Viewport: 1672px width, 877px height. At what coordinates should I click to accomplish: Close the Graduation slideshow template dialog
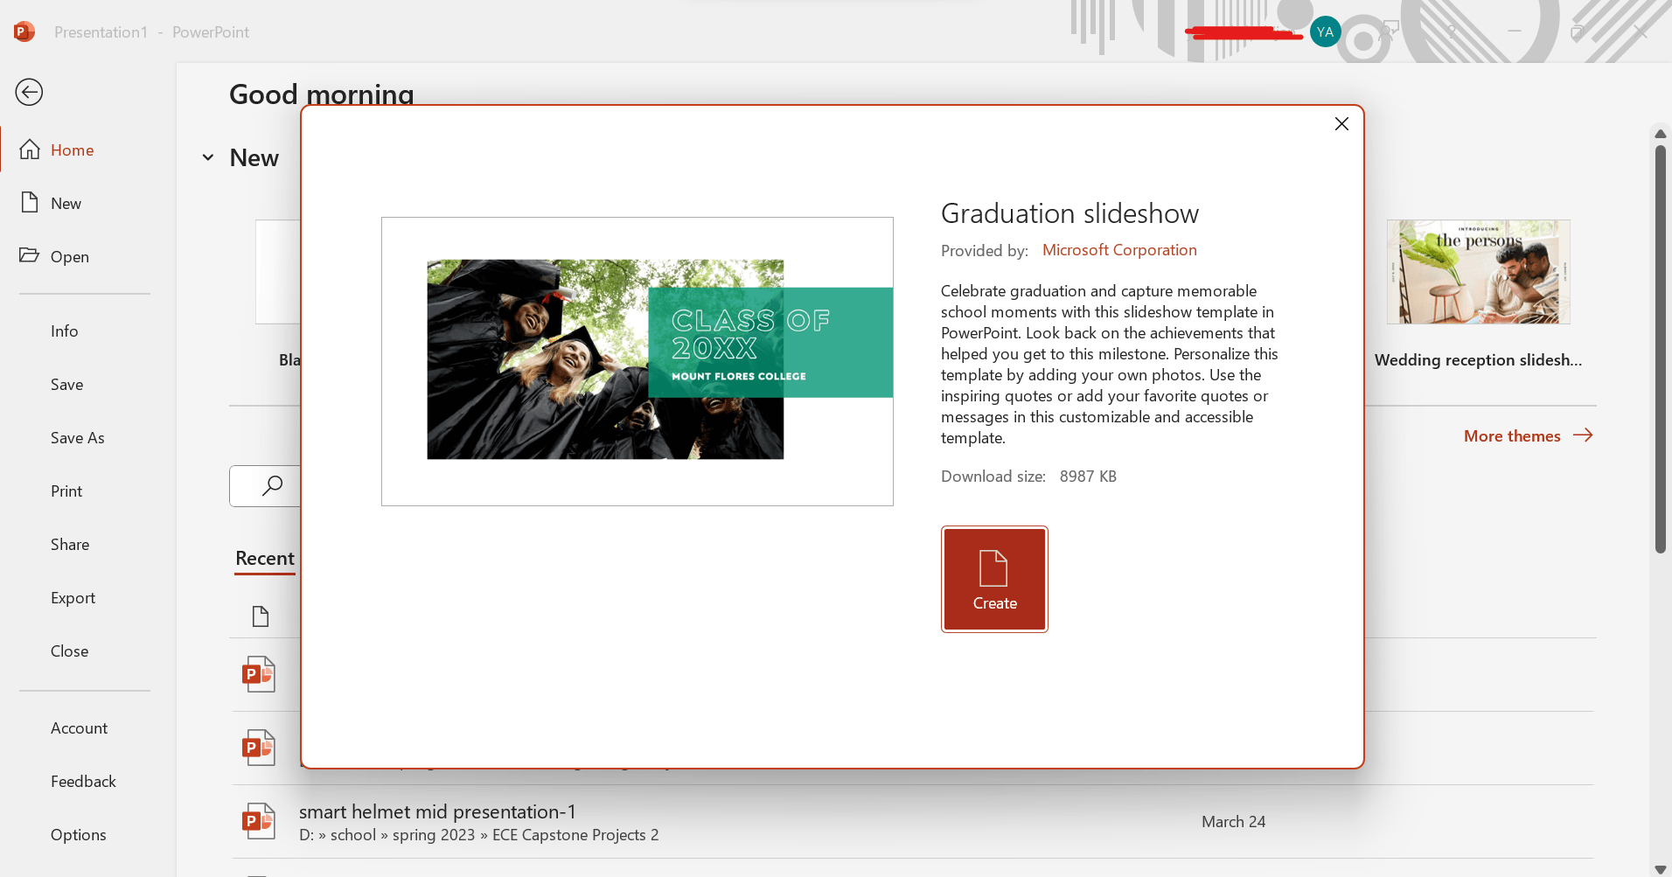coord(1341,124)
